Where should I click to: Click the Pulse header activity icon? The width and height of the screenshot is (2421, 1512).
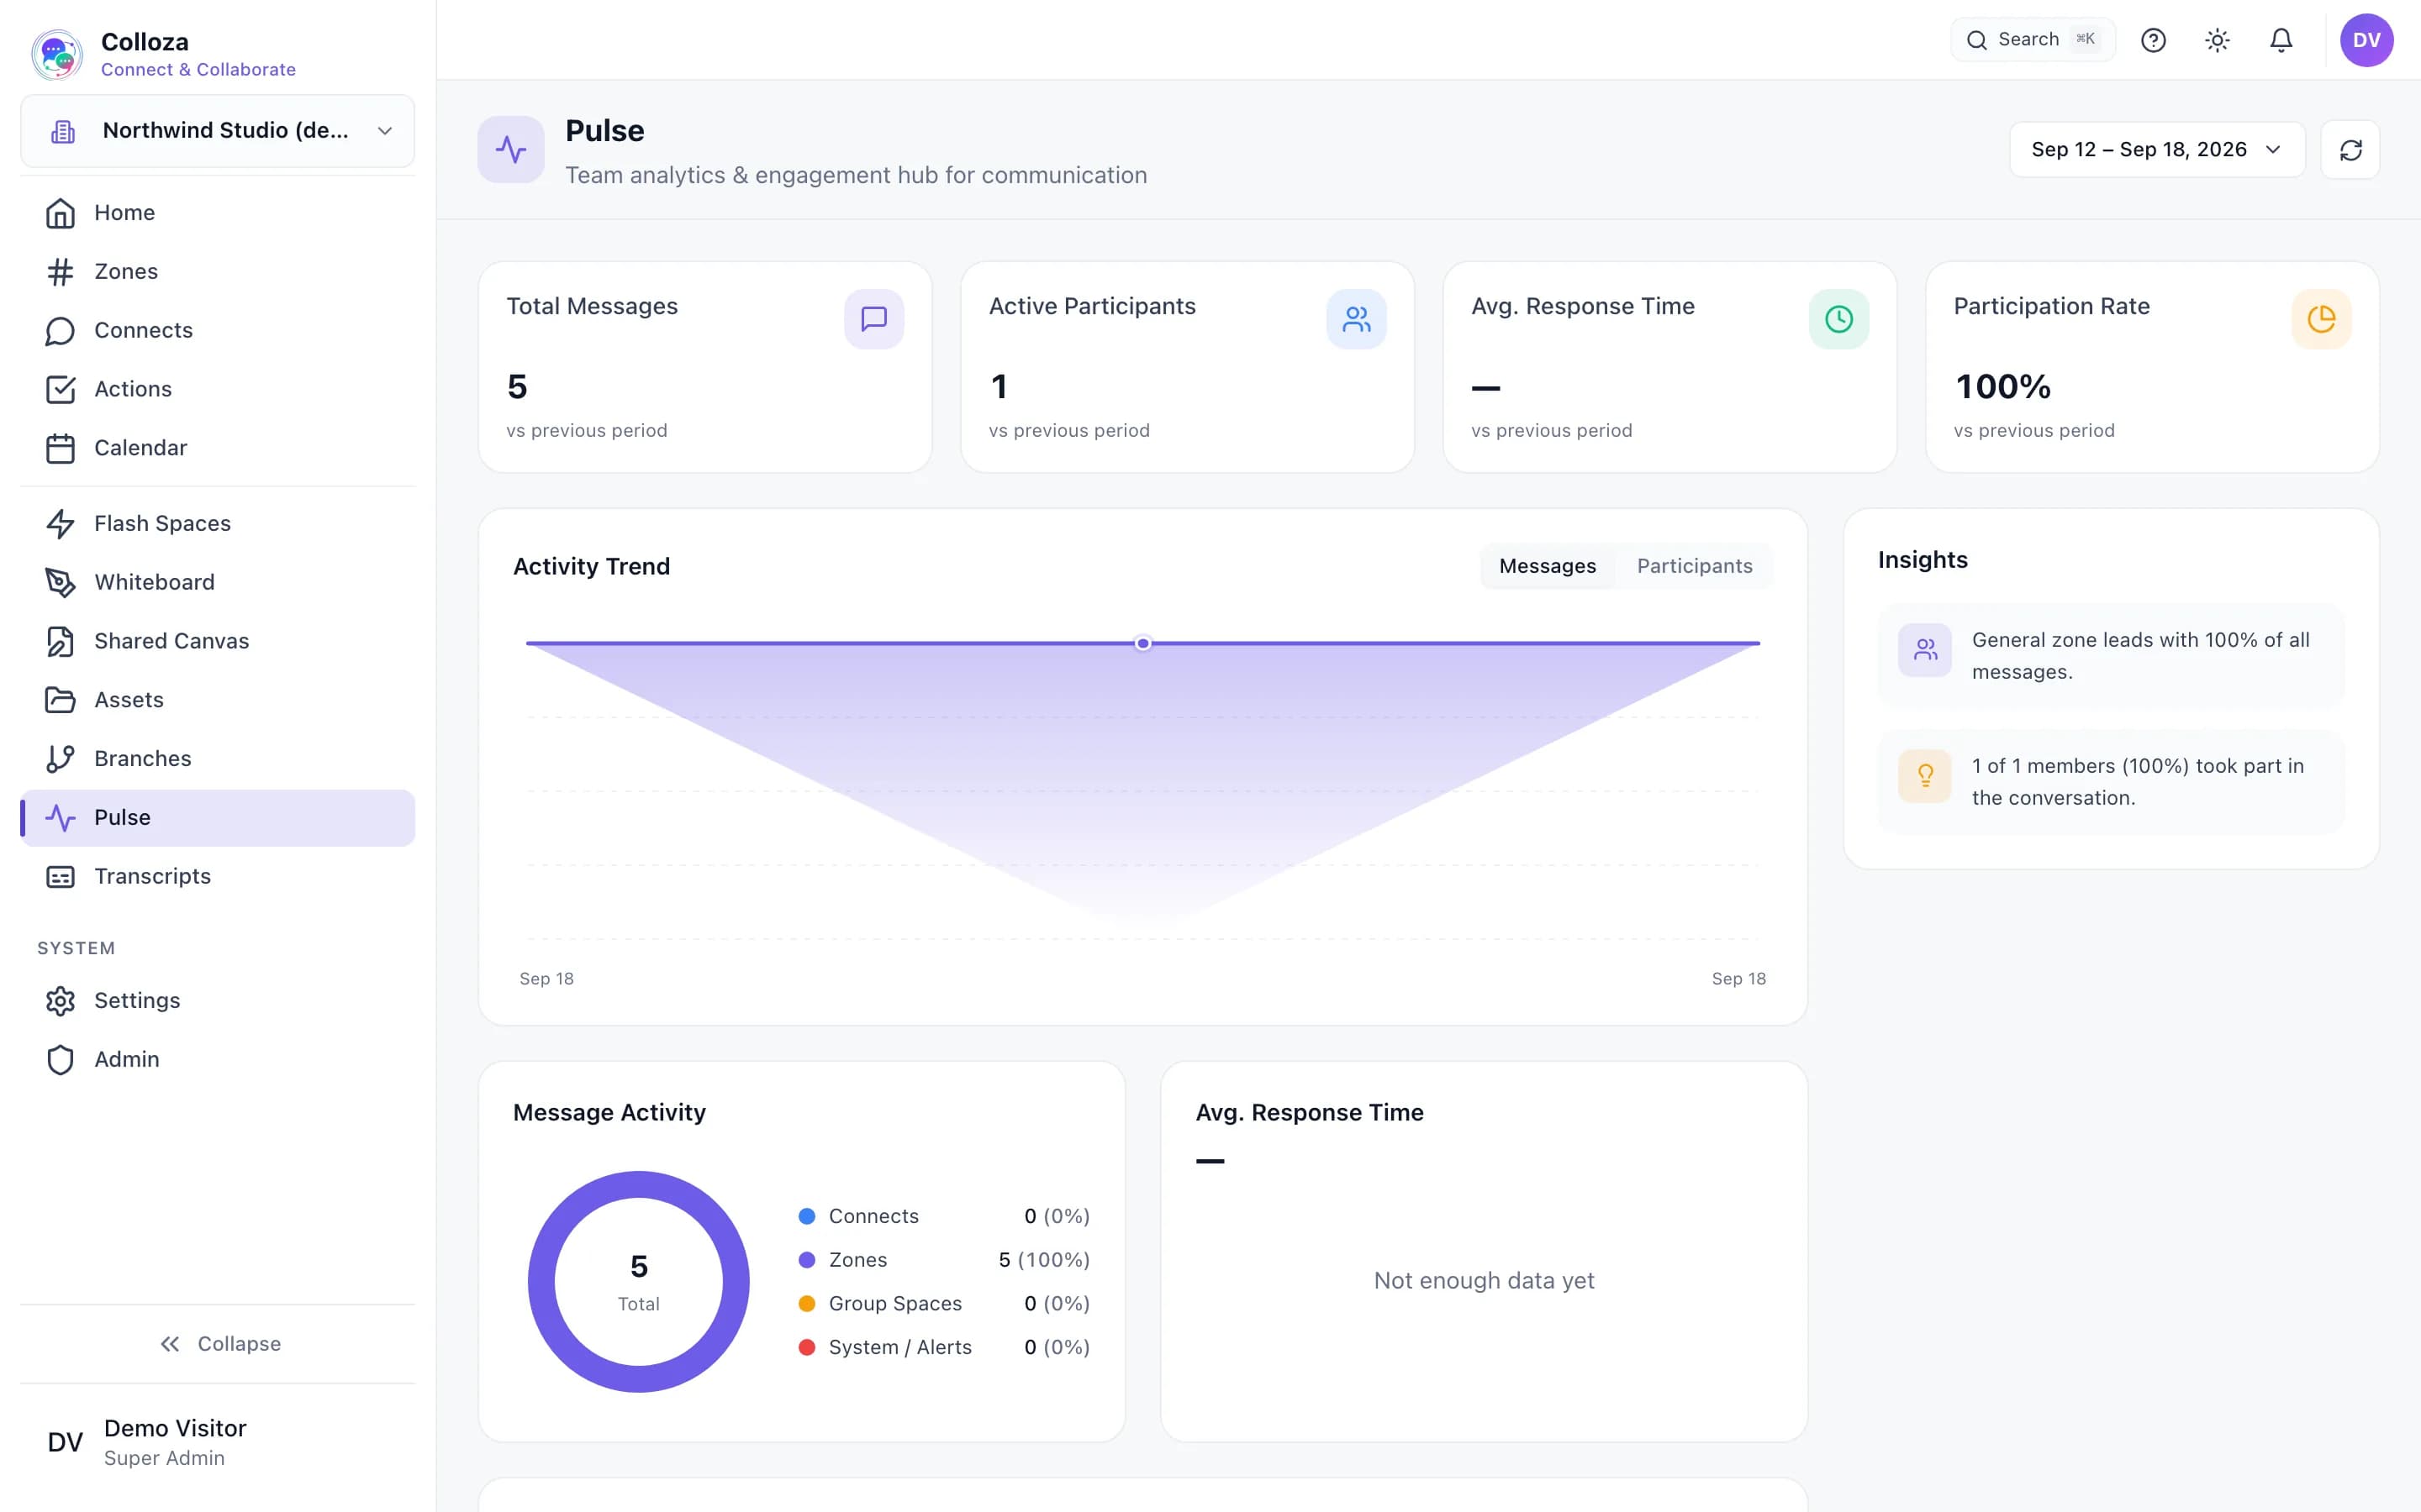tap(510, 150)
